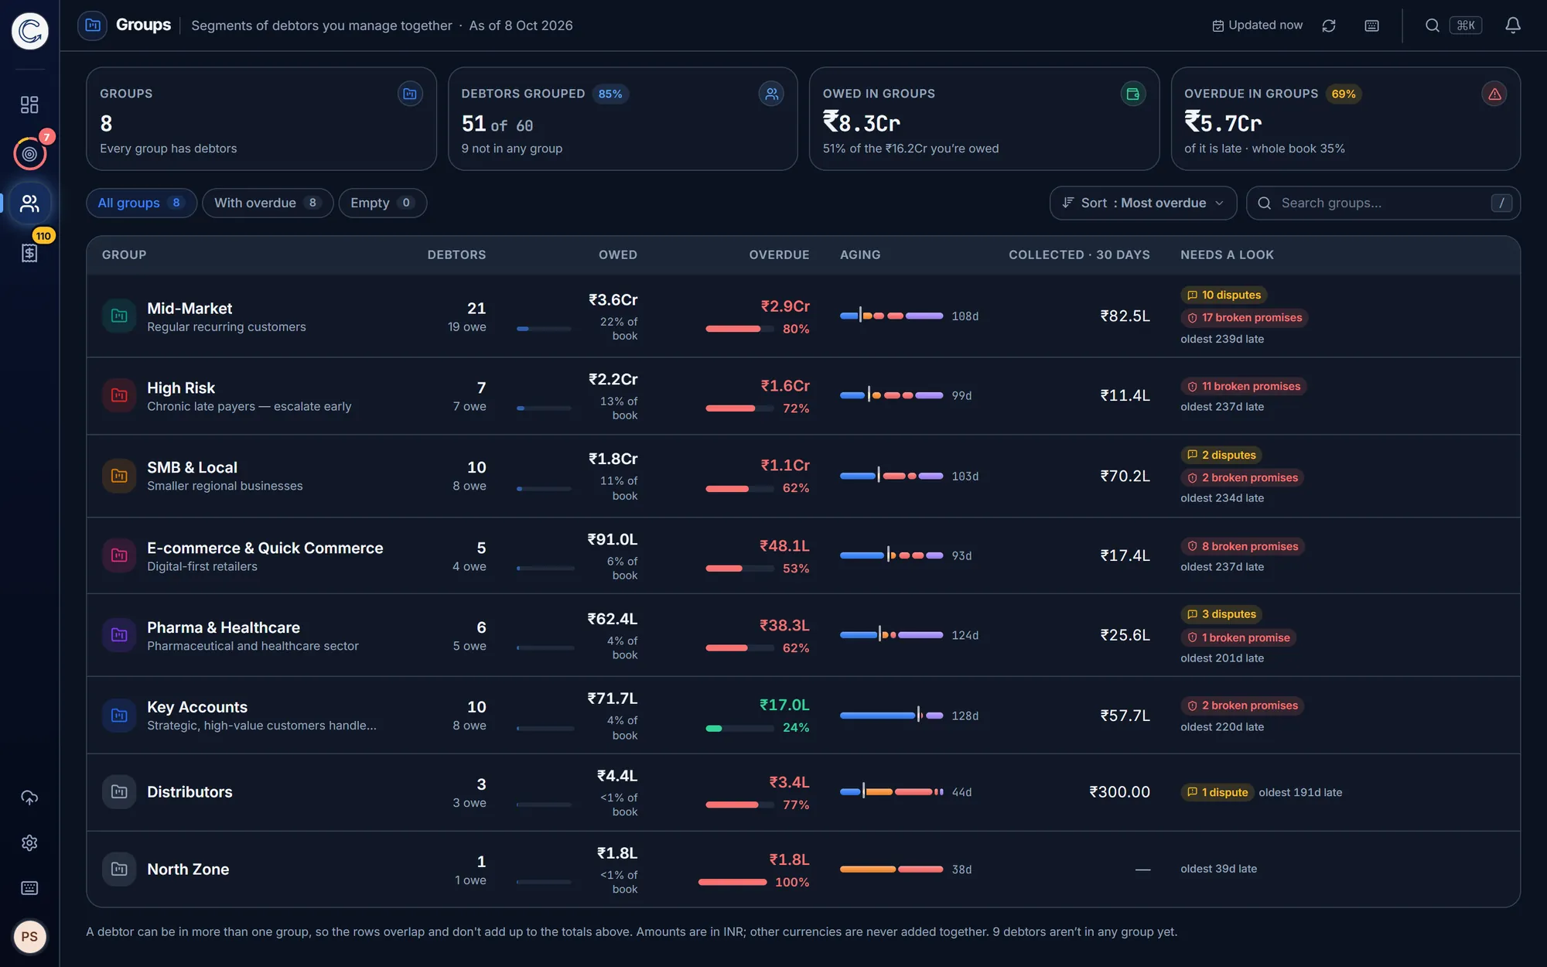The width and height of the screenshot is (1547, 967).
Task: Focus the Search groups field
Action: point(1383,203)
